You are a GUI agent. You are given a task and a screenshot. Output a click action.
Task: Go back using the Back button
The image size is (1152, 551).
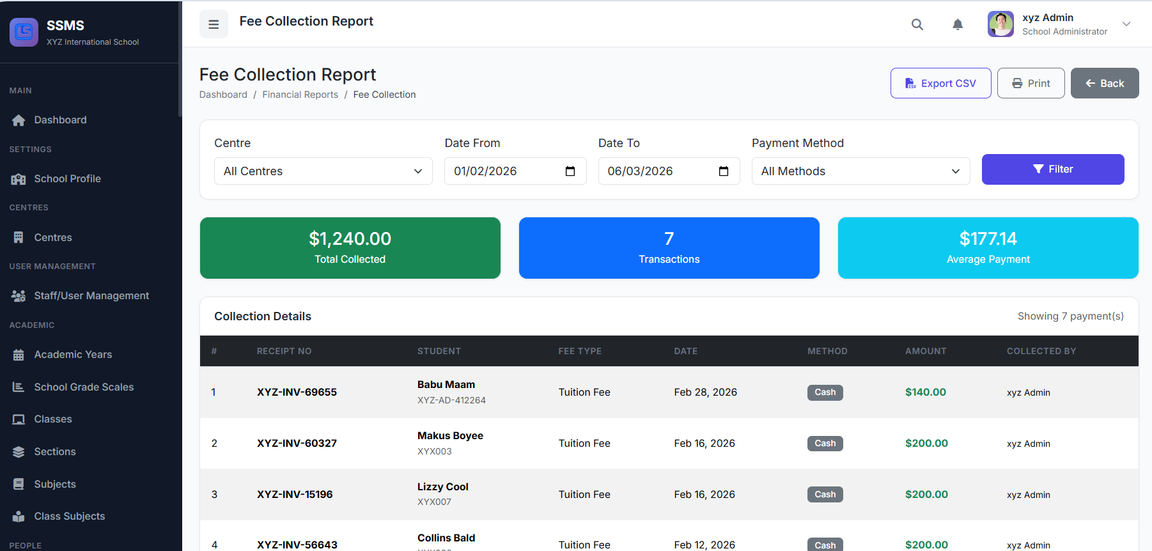coord(1104,83)
